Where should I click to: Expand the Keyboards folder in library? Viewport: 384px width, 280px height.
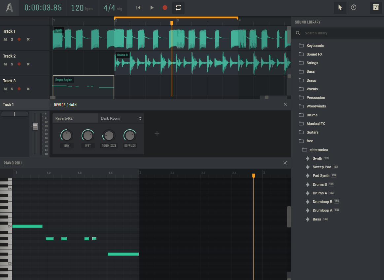coord(315,46)
